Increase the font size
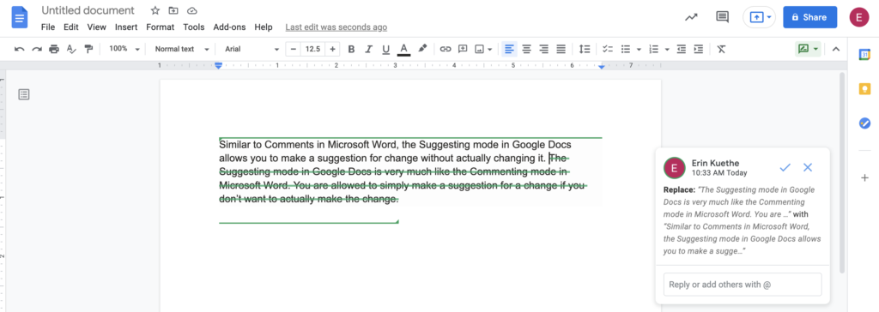879x312 pixels. pyautogui.click(x=332, y=50)
